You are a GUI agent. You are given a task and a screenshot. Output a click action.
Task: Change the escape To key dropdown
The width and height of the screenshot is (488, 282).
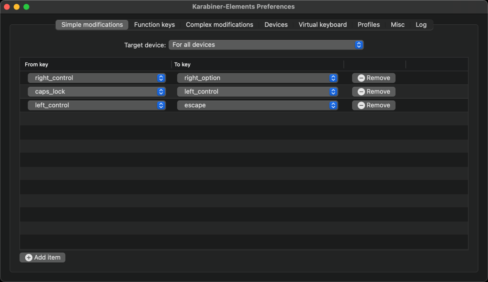(x=257, y=105)
